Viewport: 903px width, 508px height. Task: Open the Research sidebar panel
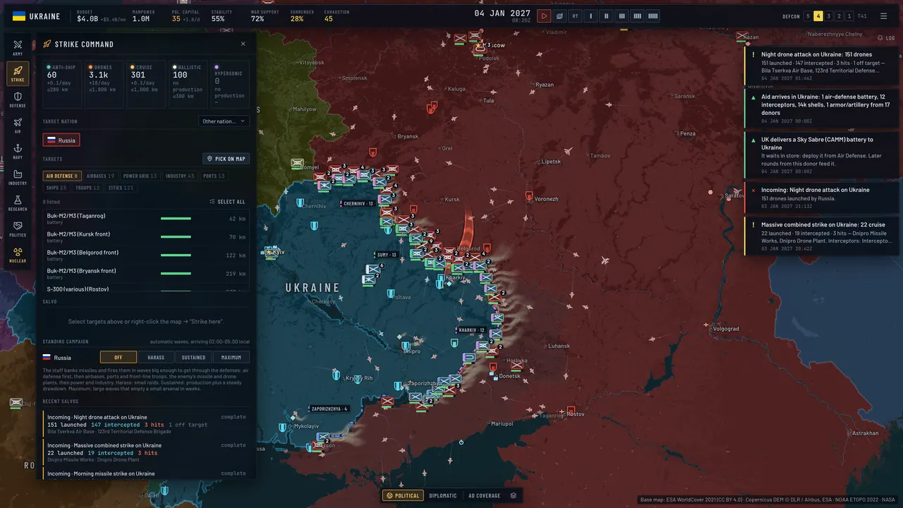[18, 203]
